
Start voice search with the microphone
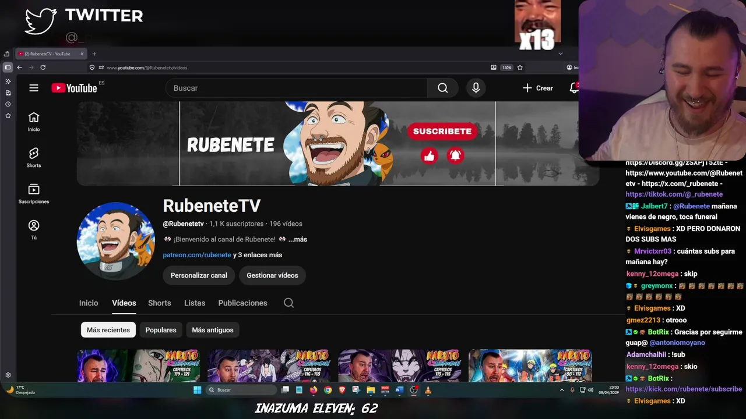476,88
